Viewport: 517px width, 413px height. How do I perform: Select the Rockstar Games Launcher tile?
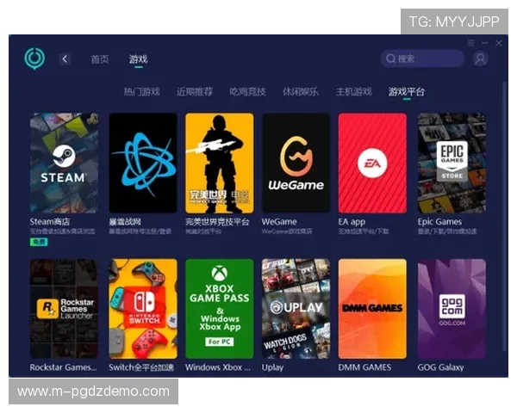pyautogui.click(x=64, y=308)
